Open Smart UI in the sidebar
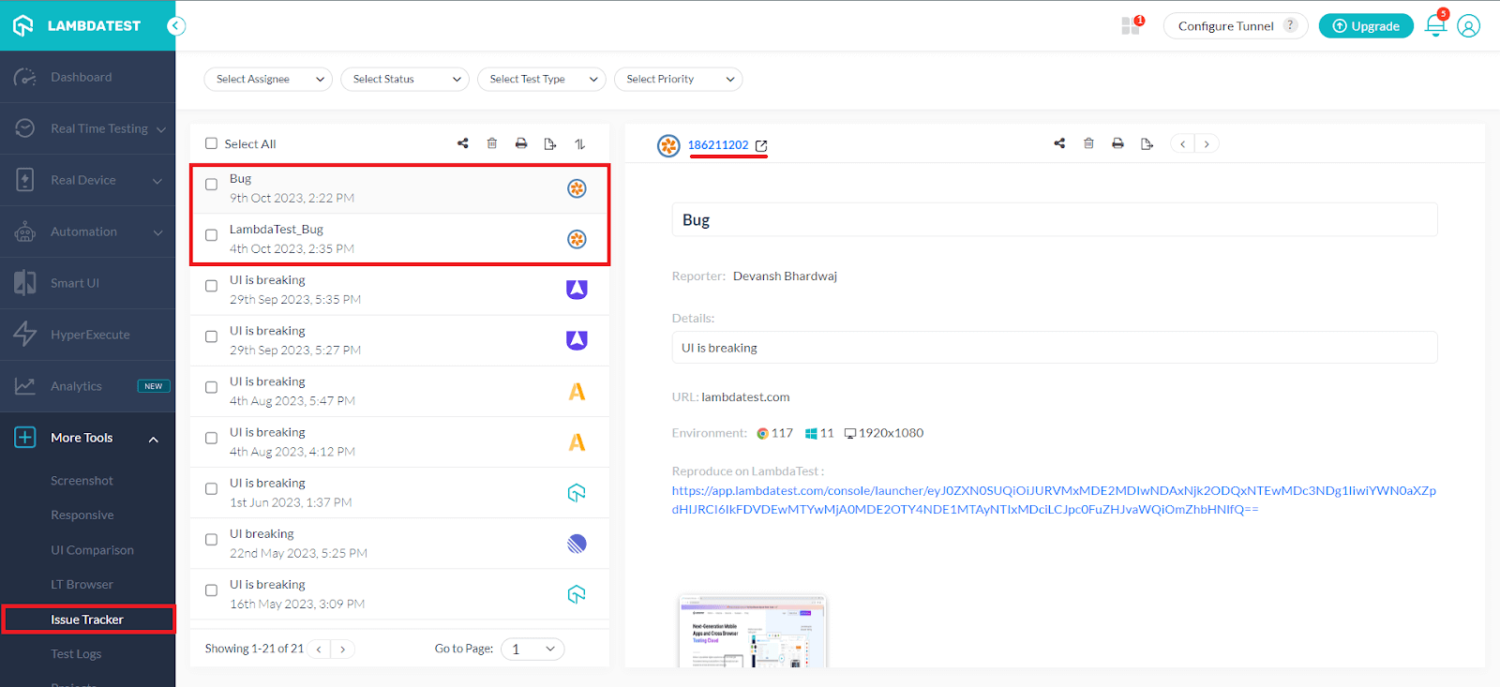The image size is (1500, 687). click(x=88, y=283)
